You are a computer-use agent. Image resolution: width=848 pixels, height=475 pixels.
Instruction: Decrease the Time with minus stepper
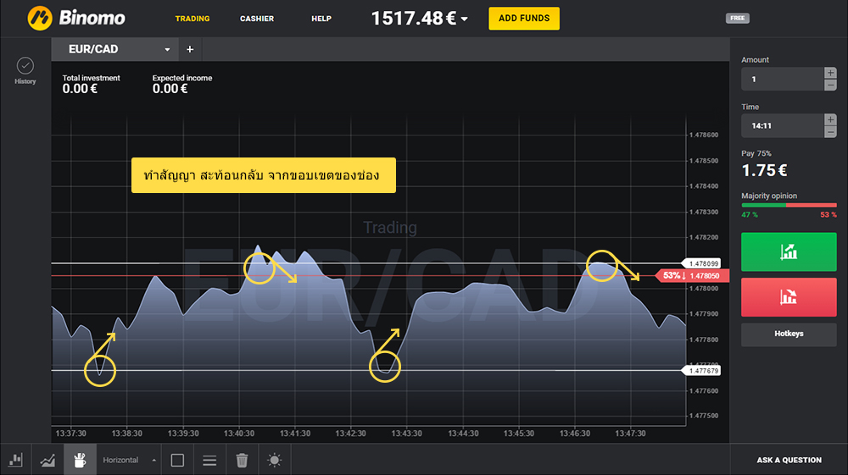(x=830, y=132)
